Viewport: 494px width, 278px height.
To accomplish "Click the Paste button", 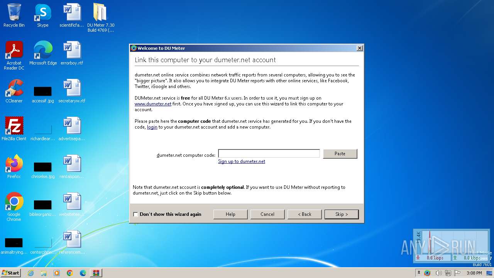I will 340,154.
